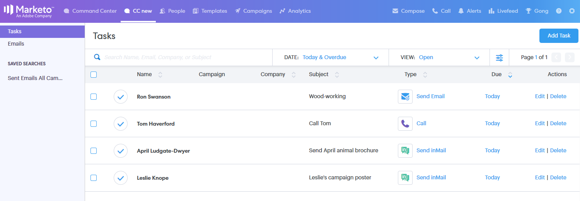This screenshot has height=201, width=580.
Task: Open Emails in the sidebar
Action: click(x=16, y=44)
